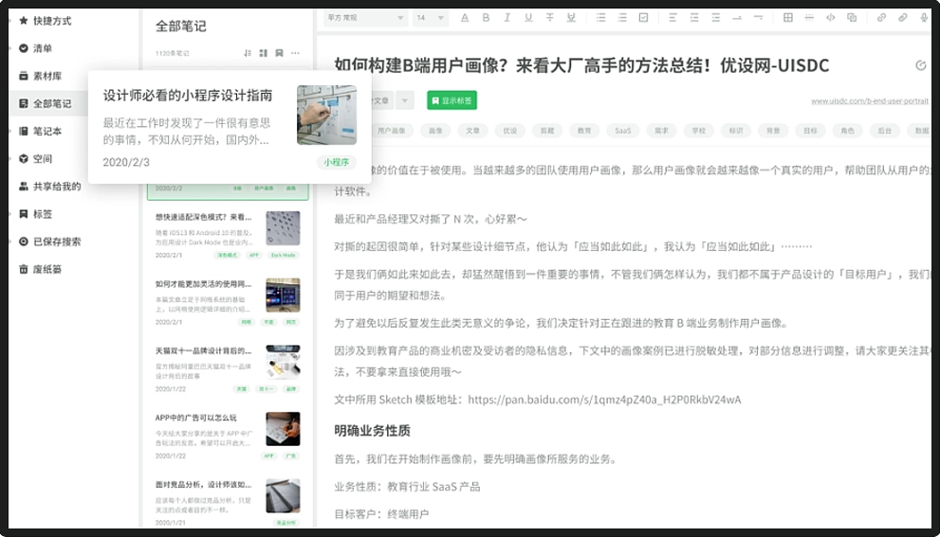Toggle strikethrough text formatting
940x537 pixels.
552,17
